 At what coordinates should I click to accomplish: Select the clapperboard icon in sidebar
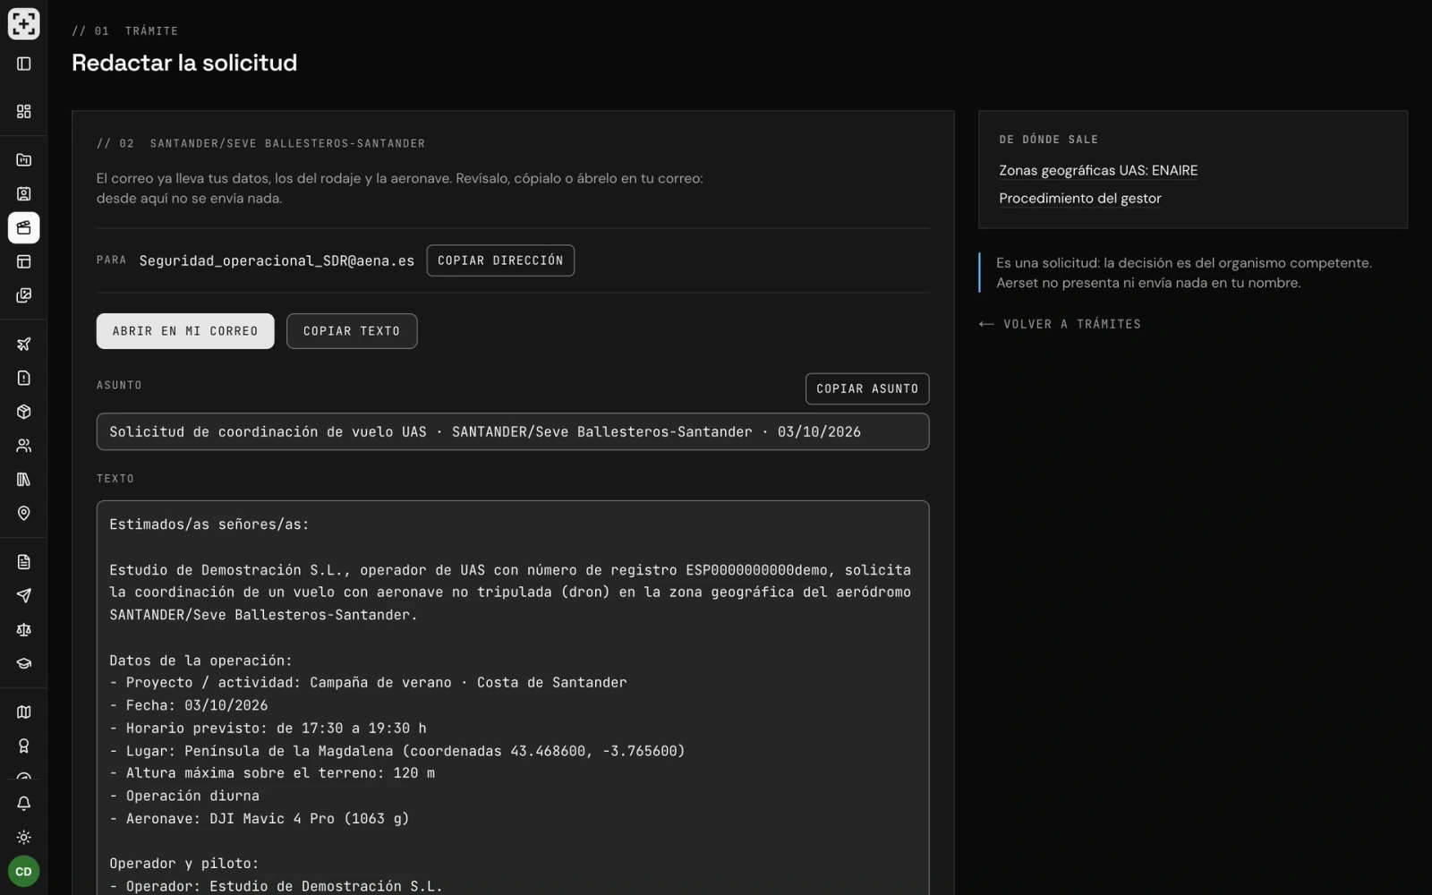coord(24,227)
